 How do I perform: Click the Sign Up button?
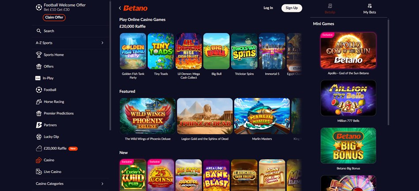pos(292,8)
